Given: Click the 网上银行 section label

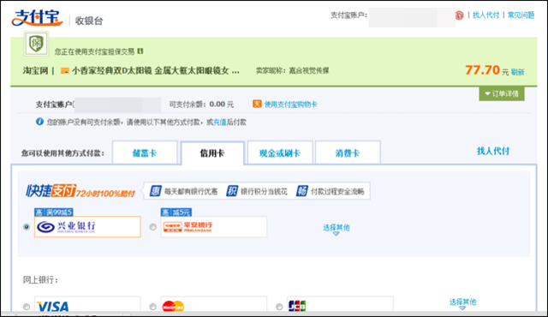Looking at the screenshot, I should click(x=40, y=280).
